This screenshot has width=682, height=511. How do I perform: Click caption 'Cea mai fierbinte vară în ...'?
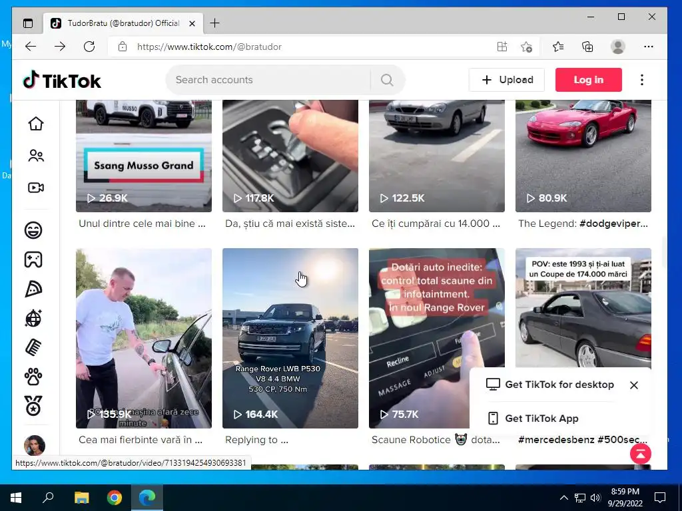click(x=141, y=440)
